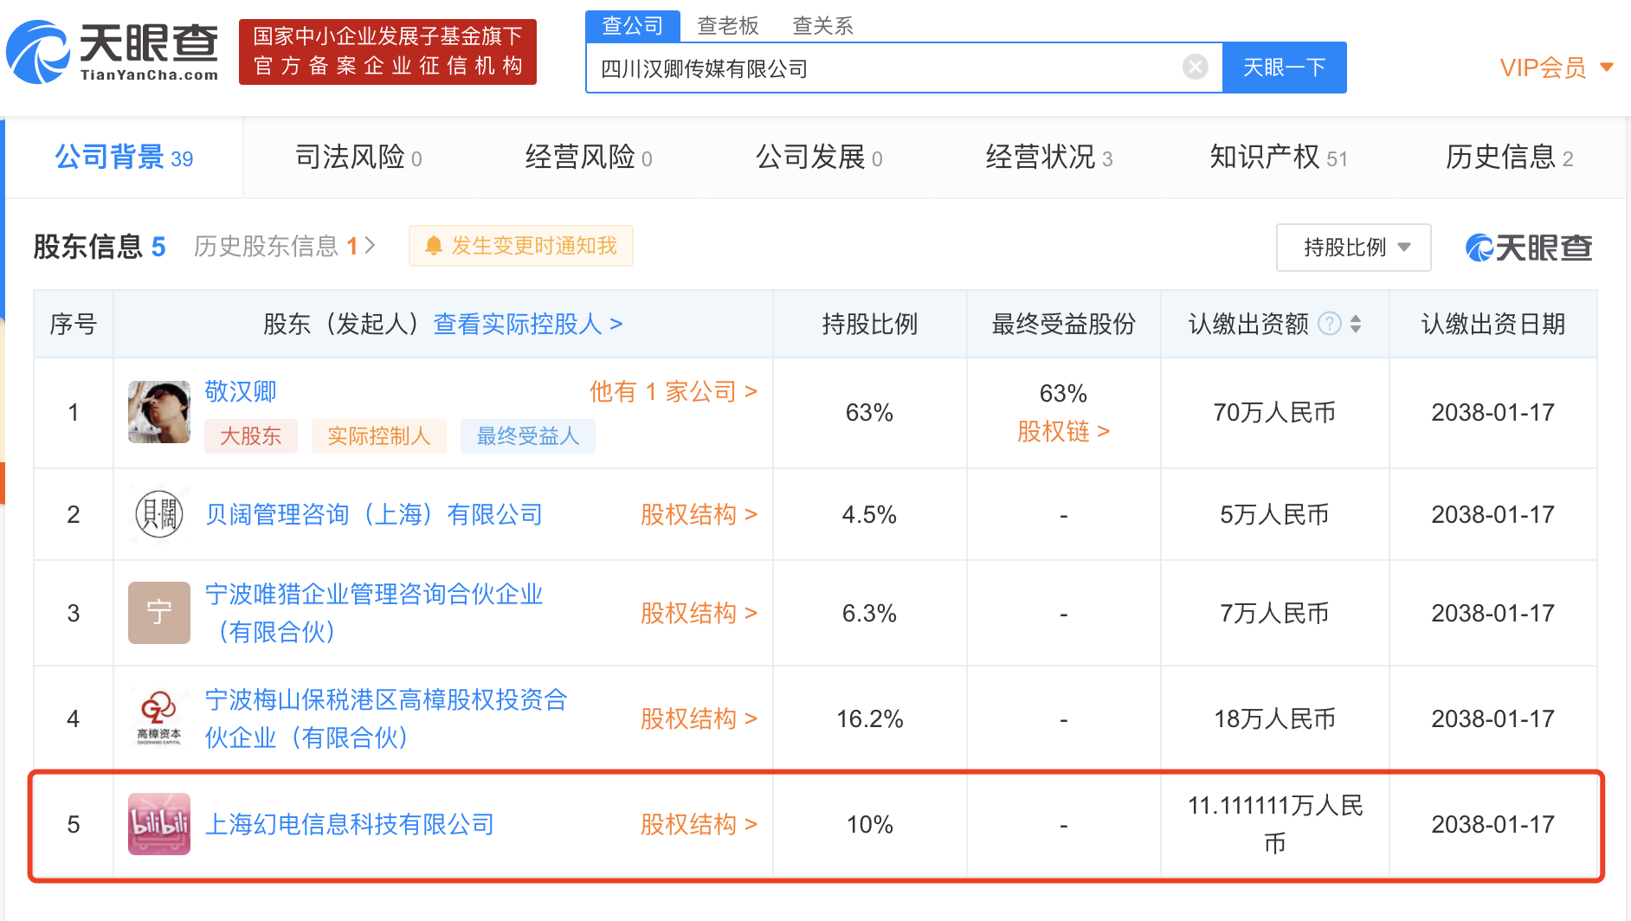Image resolution: width=1631 pixels, height=921 pixels.
Task: Click the bilibili logo next to 上海幻电信息科技有限公司
Action: (x=158, y=825)
